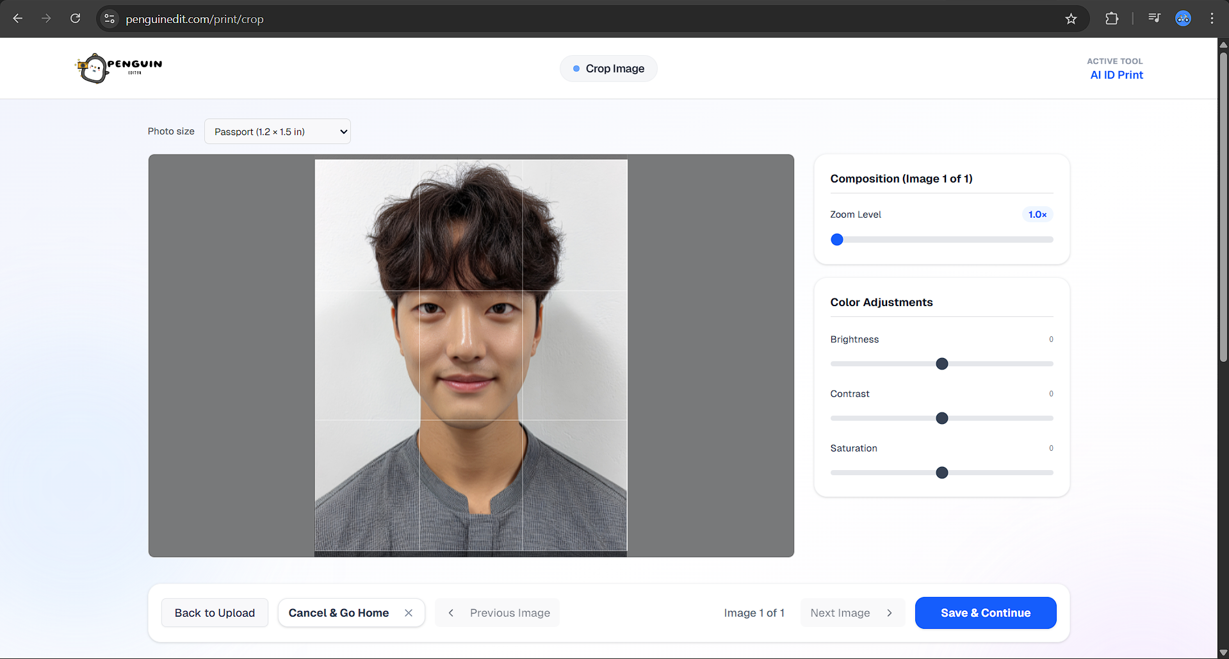Open the Photo size dropdown
This screenshot has height=659, width=1229.
[277, 131]
